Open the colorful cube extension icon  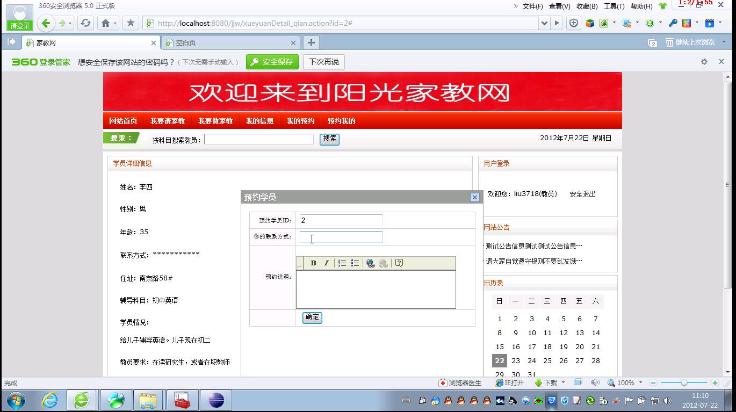click(x=590, y=23)
